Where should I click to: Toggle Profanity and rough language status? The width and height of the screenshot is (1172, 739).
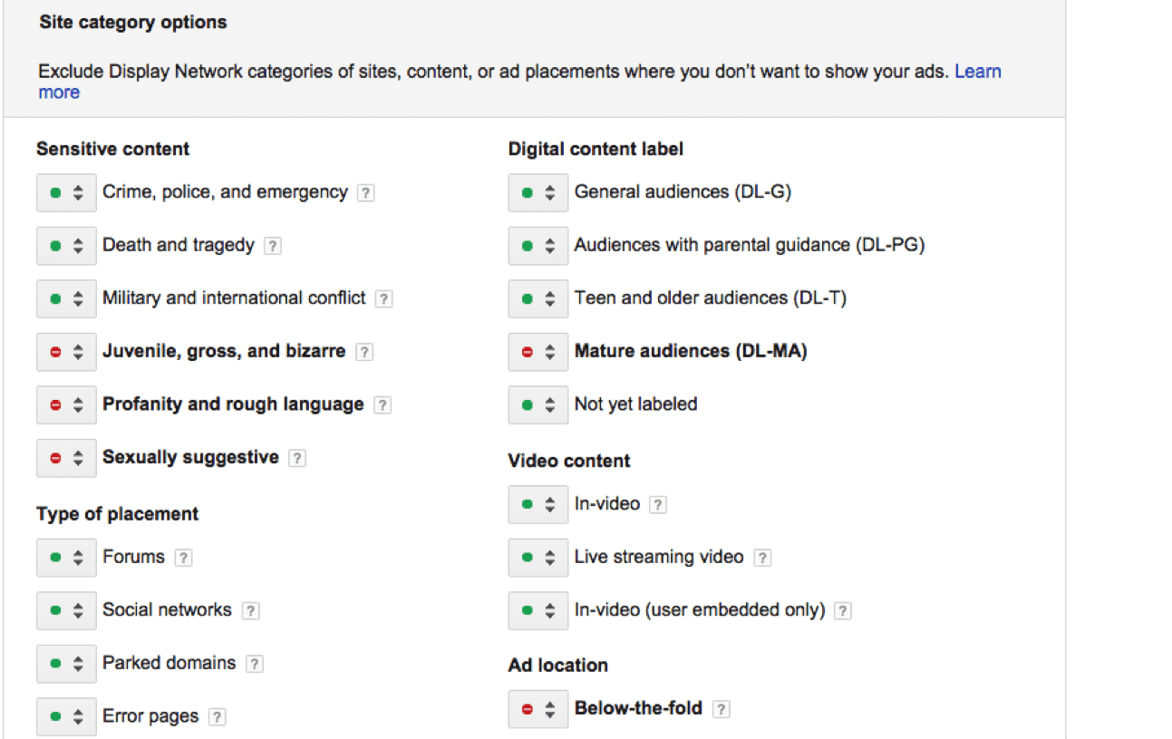[66, 405]
